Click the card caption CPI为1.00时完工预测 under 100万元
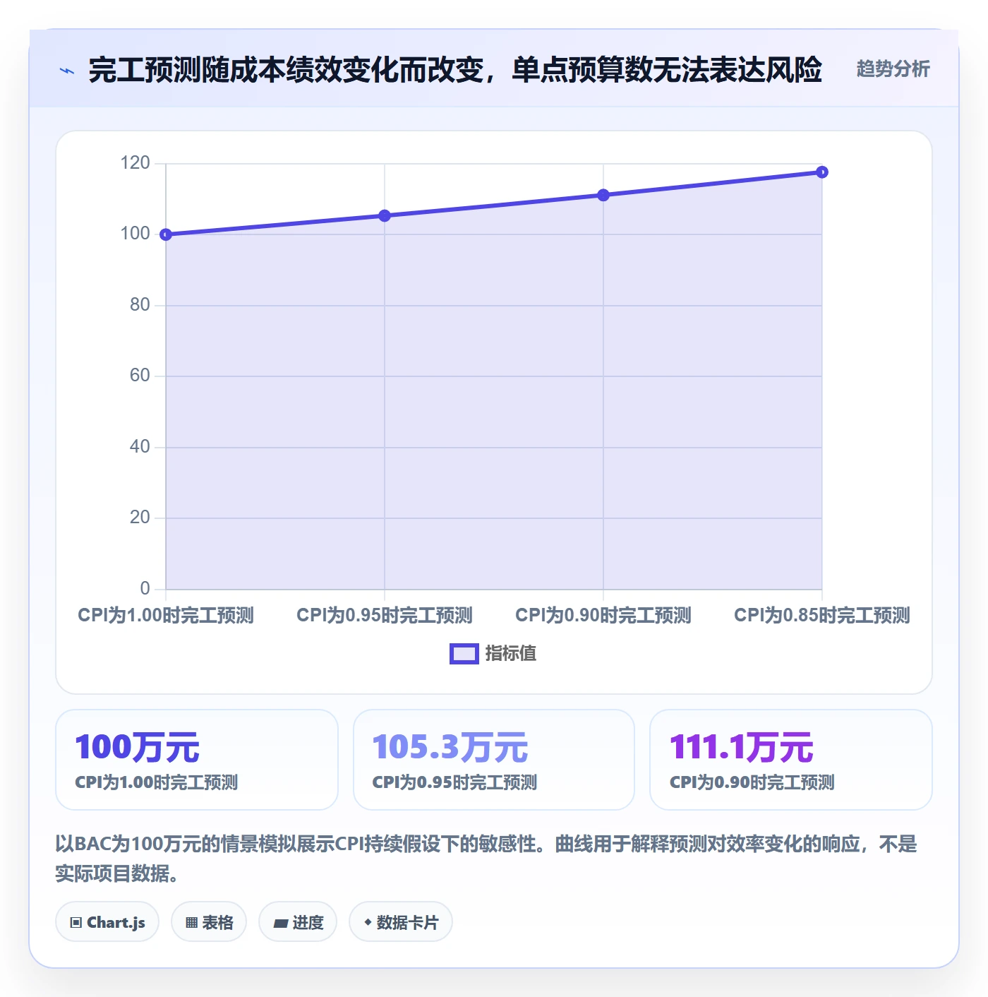Viewport: 988px width, 997px height. 157,782
